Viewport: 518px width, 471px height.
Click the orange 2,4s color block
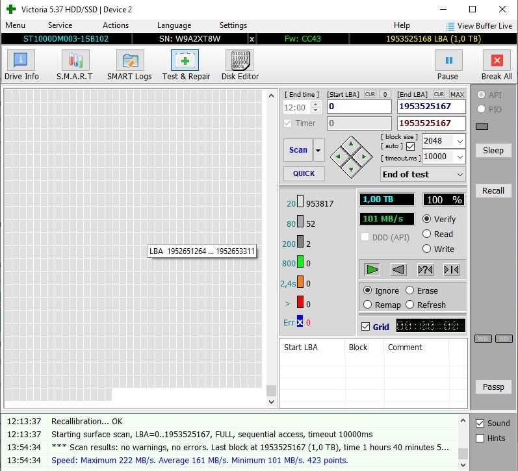[x=300, y=282]
